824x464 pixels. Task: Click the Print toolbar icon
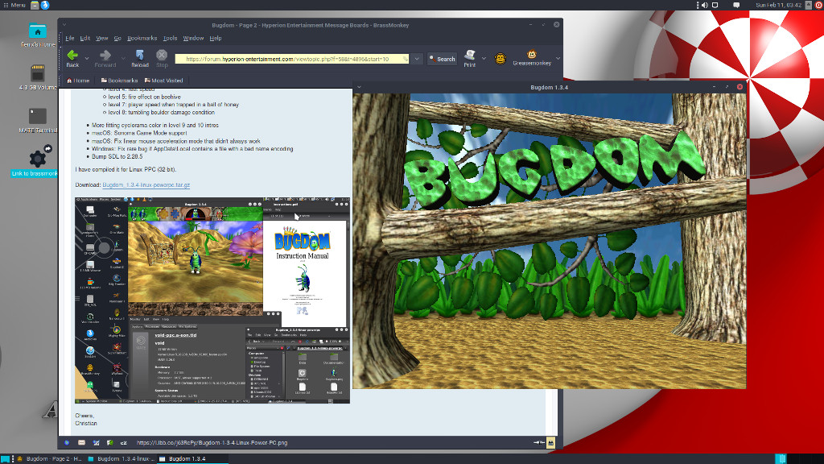click(x=470, y=58)
